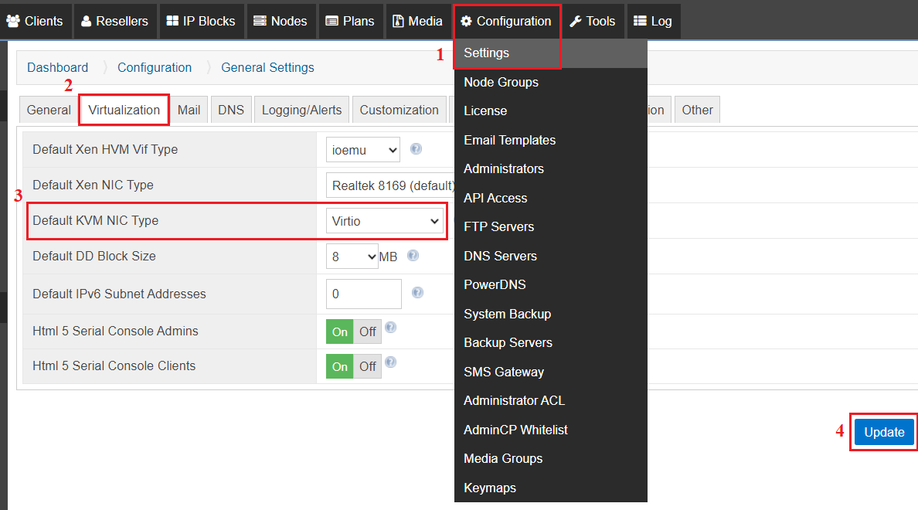Click help icon beside Html 5 Serial Console Admins

pyautogui.click(x=390, y=328)
